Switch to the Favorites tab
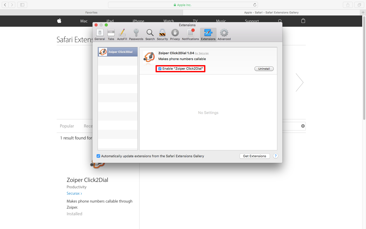Image resolution: width=366 pixels, height=229 pixels. (x=91, y=12)
